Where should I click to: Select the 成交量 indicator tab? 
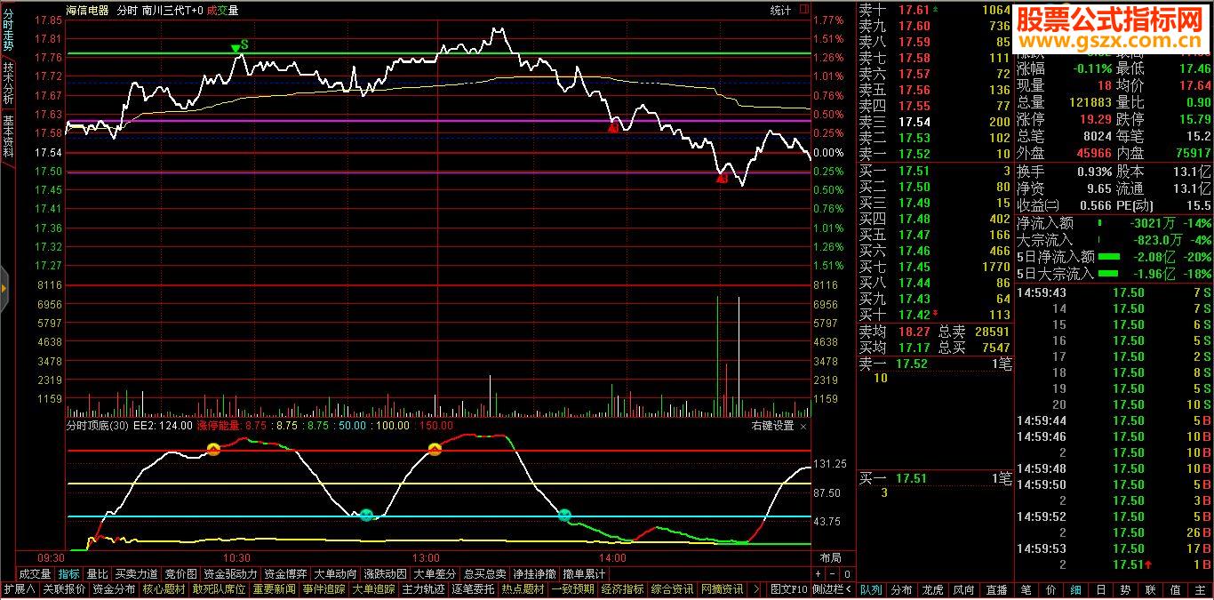(x=35, y=574)
